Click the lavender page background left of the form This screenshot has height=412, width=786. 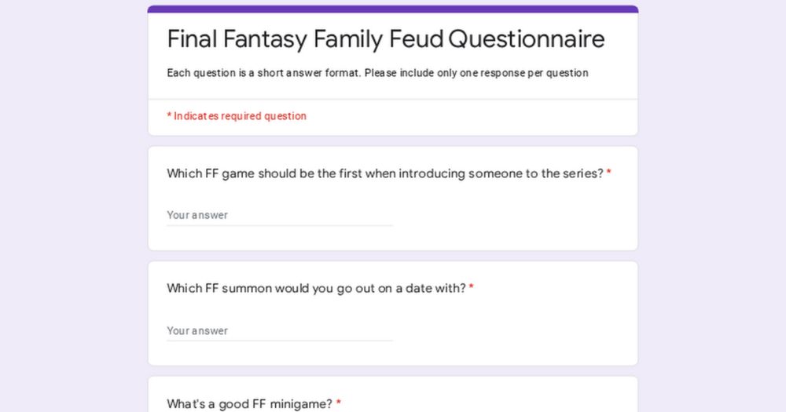[x=73, y=206]
